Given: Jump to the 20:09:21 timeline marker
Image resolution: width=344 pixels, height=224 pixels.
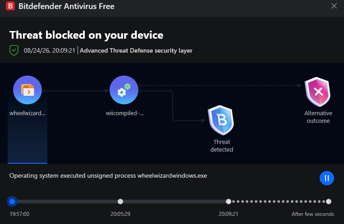Looking at the screenshot, I should click(229, 202).
